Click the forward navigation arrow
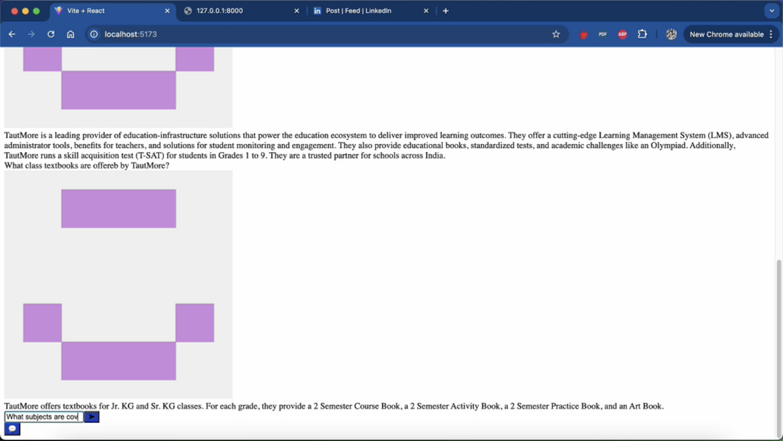Screen dimensions: 783x441 pos(32,35)
